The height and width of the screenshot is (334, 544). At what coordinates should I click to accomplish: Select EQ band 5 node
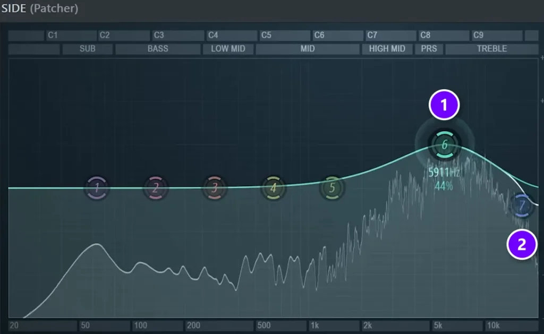[x=332, y=188]
